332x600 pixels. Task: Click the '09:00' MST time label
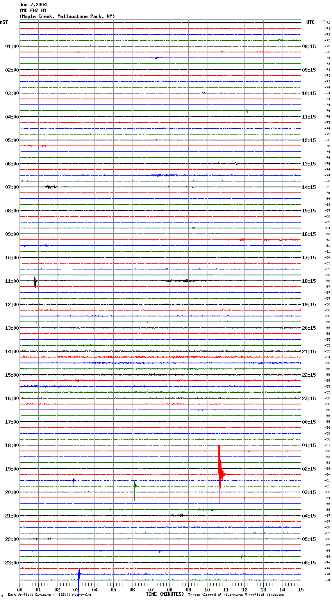[x=12, y=234]
